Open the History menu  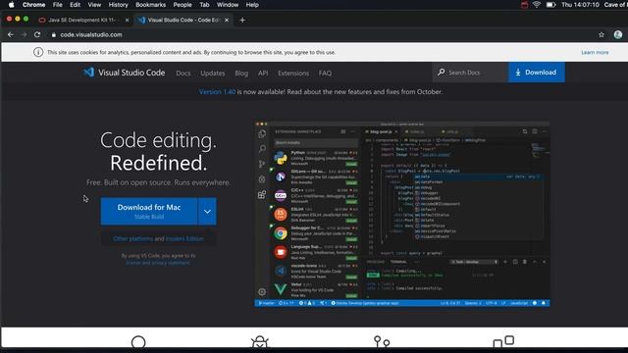point(118,5)
